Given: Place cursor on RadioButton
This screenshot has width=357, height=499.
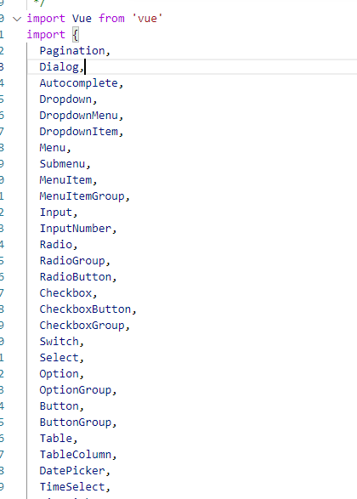Looking at the screenshot, I should coord(76,277).
